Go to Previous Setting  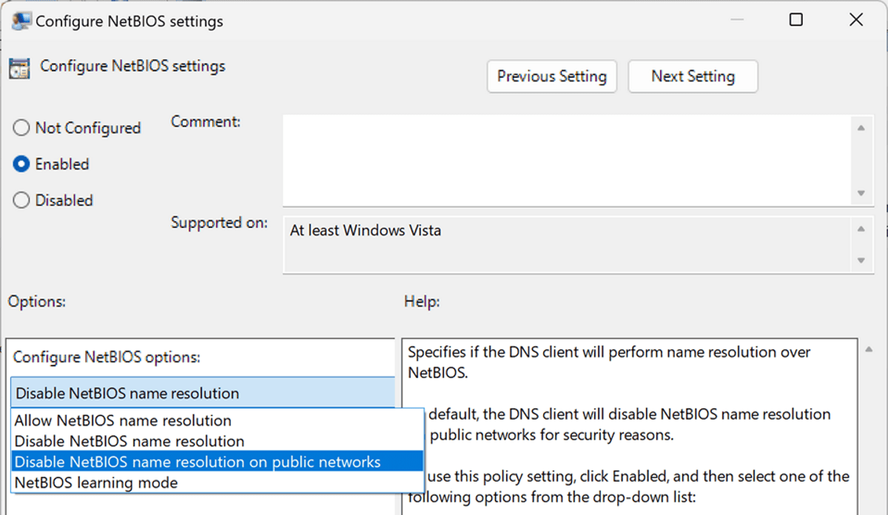552,76
